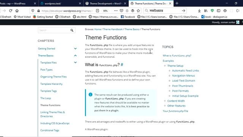Open Post Types chapter link
The width and height of the screenshot is (243, 137).
coord(46,70)
